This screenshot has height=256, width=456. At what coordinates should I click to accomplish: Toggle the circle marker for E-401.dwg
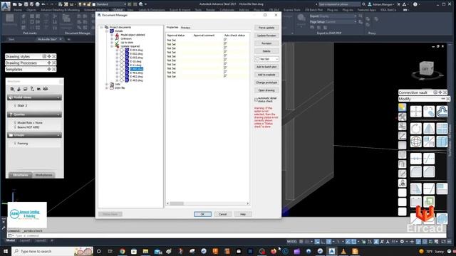[122, 73]
